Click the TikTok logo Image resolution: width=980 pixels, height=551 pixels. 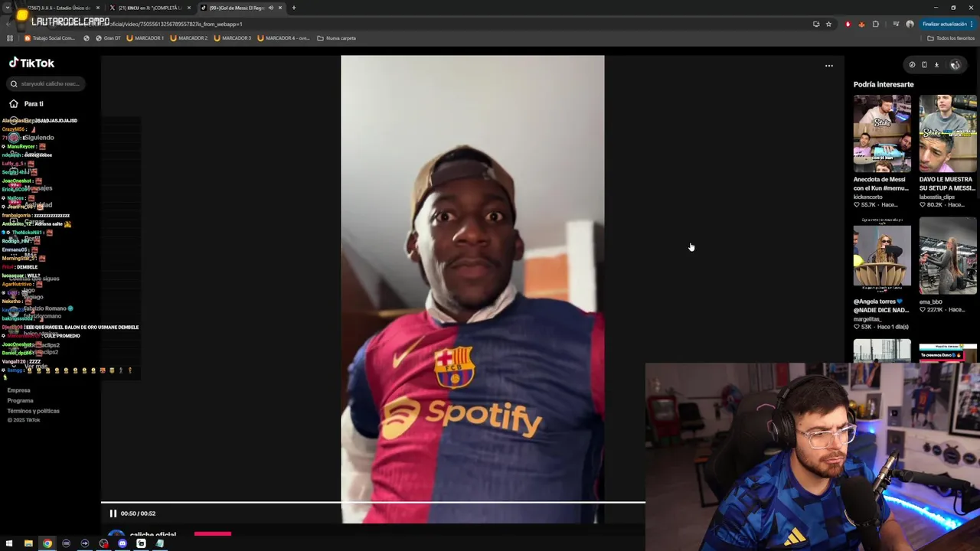31,63
